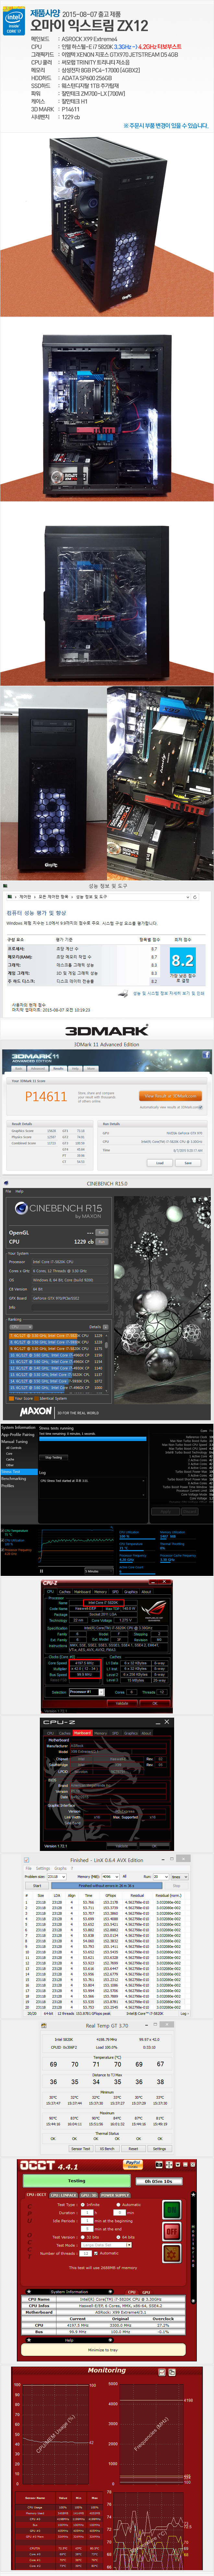Choose Automatic test type radio in OCCT
Image resolution: width=214 pixels, height=2576 pixels.
tap(118, 2205)
